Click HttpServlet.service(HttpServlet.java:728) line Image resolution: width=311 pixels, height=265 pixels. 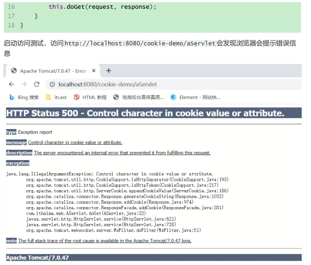(101, 225)
